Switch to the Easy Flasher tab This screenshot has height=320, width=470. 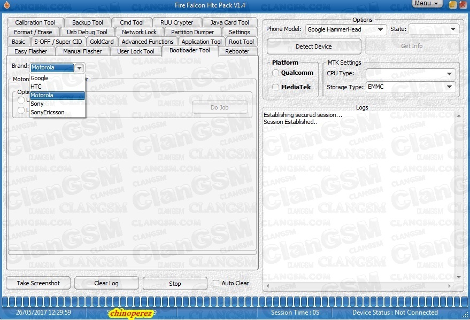pos(30,51)
